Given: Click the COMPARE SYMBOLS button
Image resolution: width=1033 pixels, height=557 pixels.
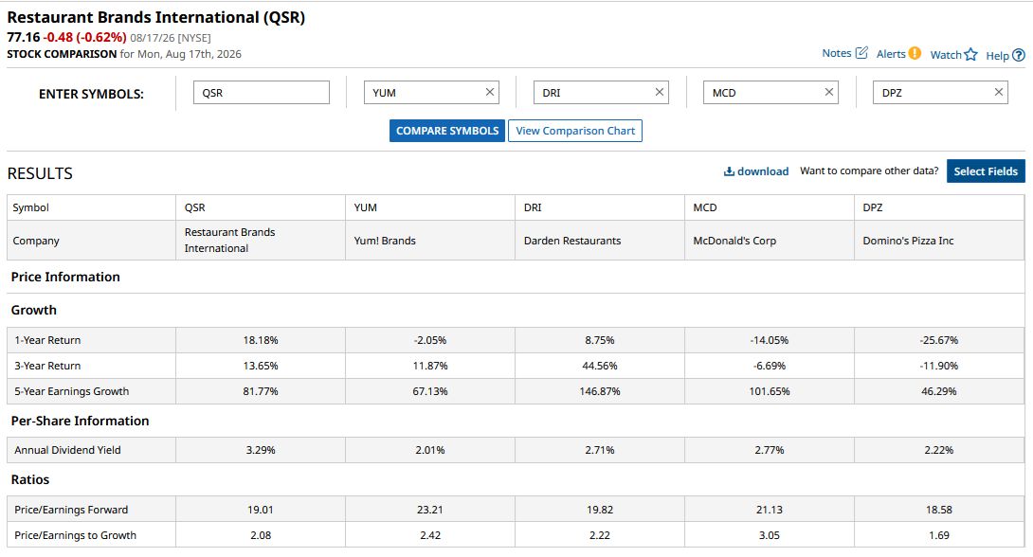Looking at the screenshot, I should (x=447, y=131).
